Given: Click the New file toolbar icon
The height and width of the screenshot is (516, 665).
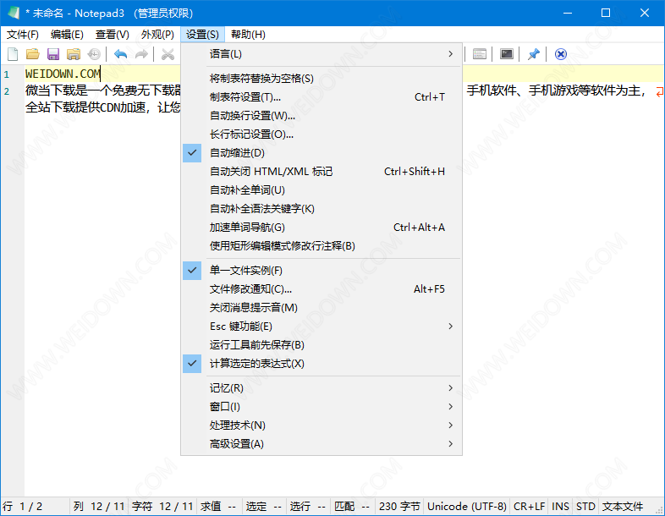Looking at the screenshot, I should click(x=13, y=54).
